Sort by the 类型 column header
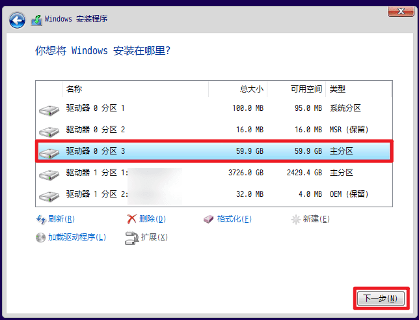This screenshot has width=419, height=320. click(358, 89)
